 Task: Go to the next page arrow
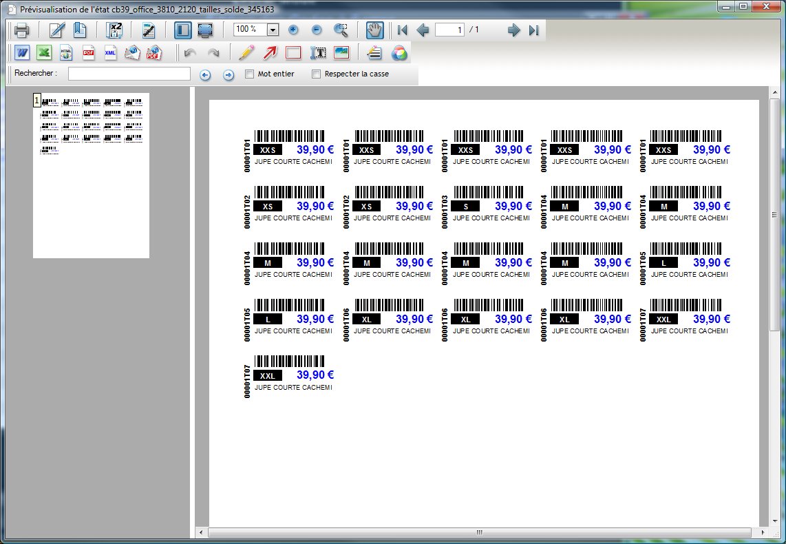(514, 30)
